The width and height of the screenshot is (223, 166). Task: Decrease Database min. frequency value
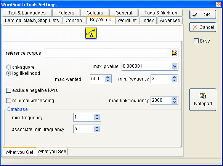(x=97, y=119)
